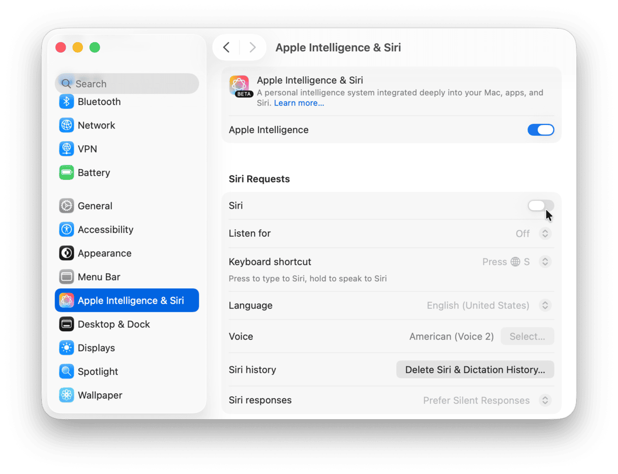The width and height of the screenshot is (618, 474).
Task: Click the Search field in sidebar
Action: click(x=127, y=84)
